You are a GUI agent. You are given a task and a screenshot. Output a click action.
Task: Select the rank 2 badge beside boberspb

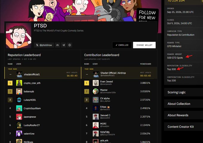10,91
